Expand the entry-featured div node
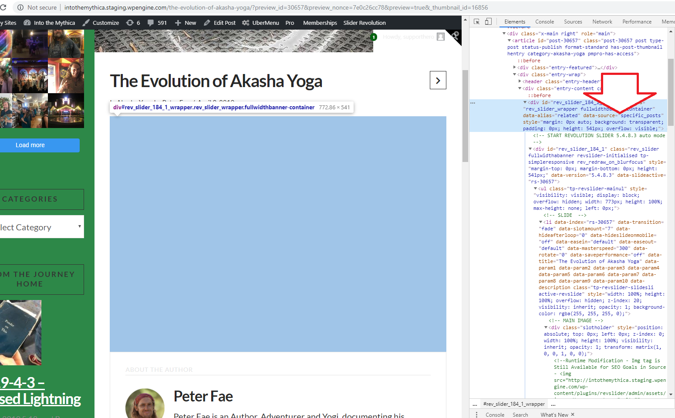Screen dimensions: 675x418 click(514, 67)
